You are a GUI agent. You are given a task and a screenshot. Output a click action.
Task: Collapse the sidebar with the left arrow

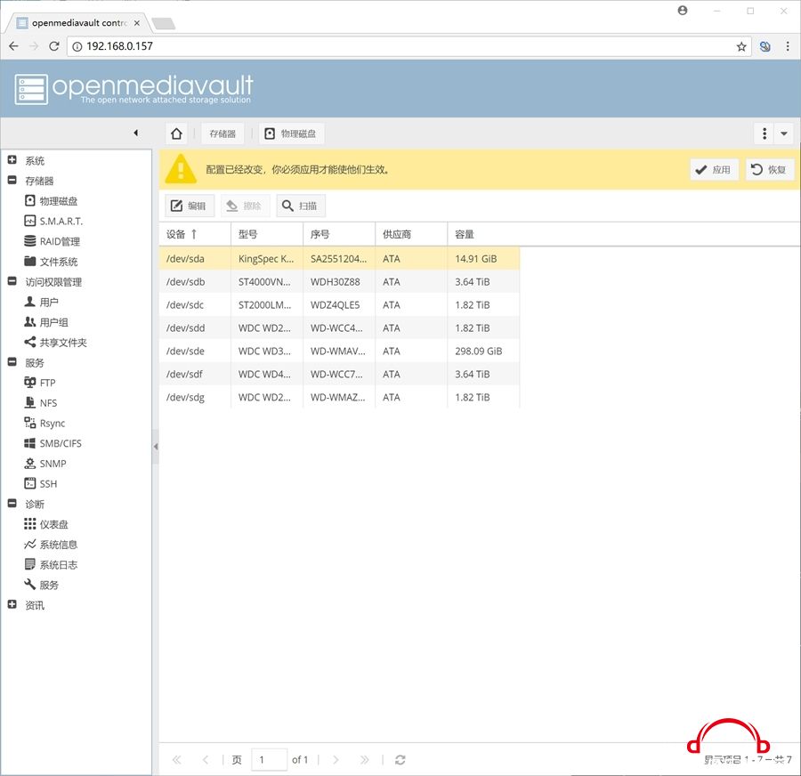(136, 133)
